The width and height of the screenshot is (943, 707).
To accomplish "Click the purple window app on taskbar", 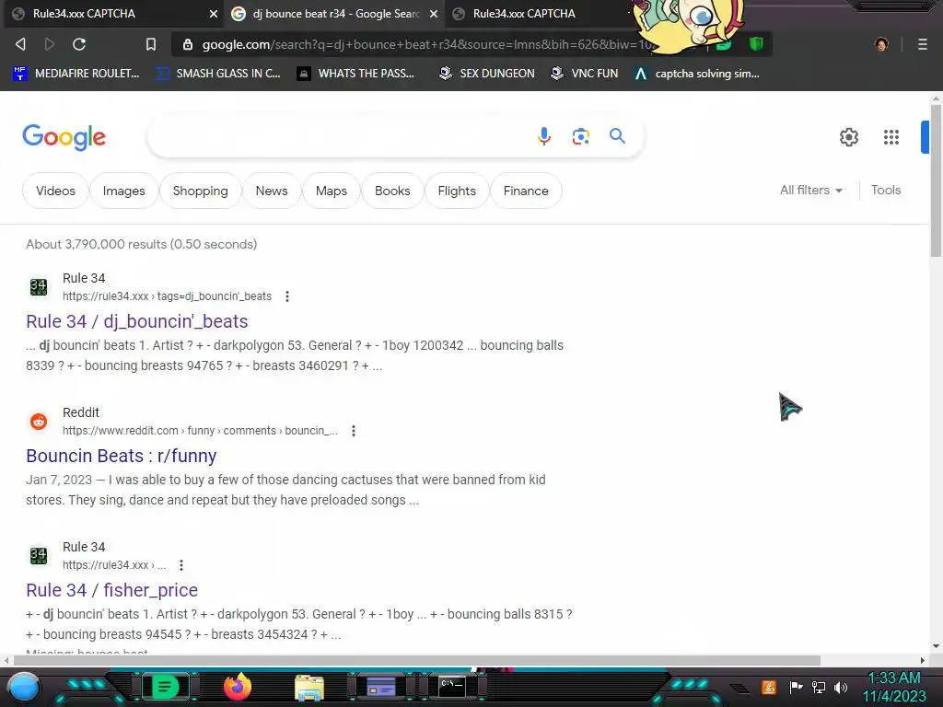I will 380,687.
